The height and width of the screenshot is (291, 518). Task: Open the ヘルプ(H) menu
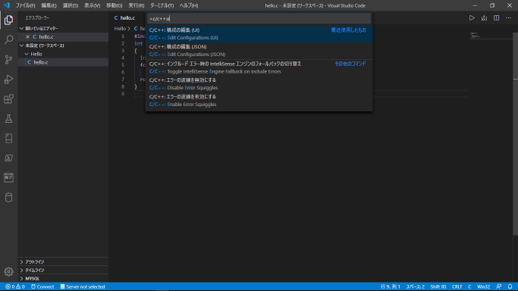point(189,5)
